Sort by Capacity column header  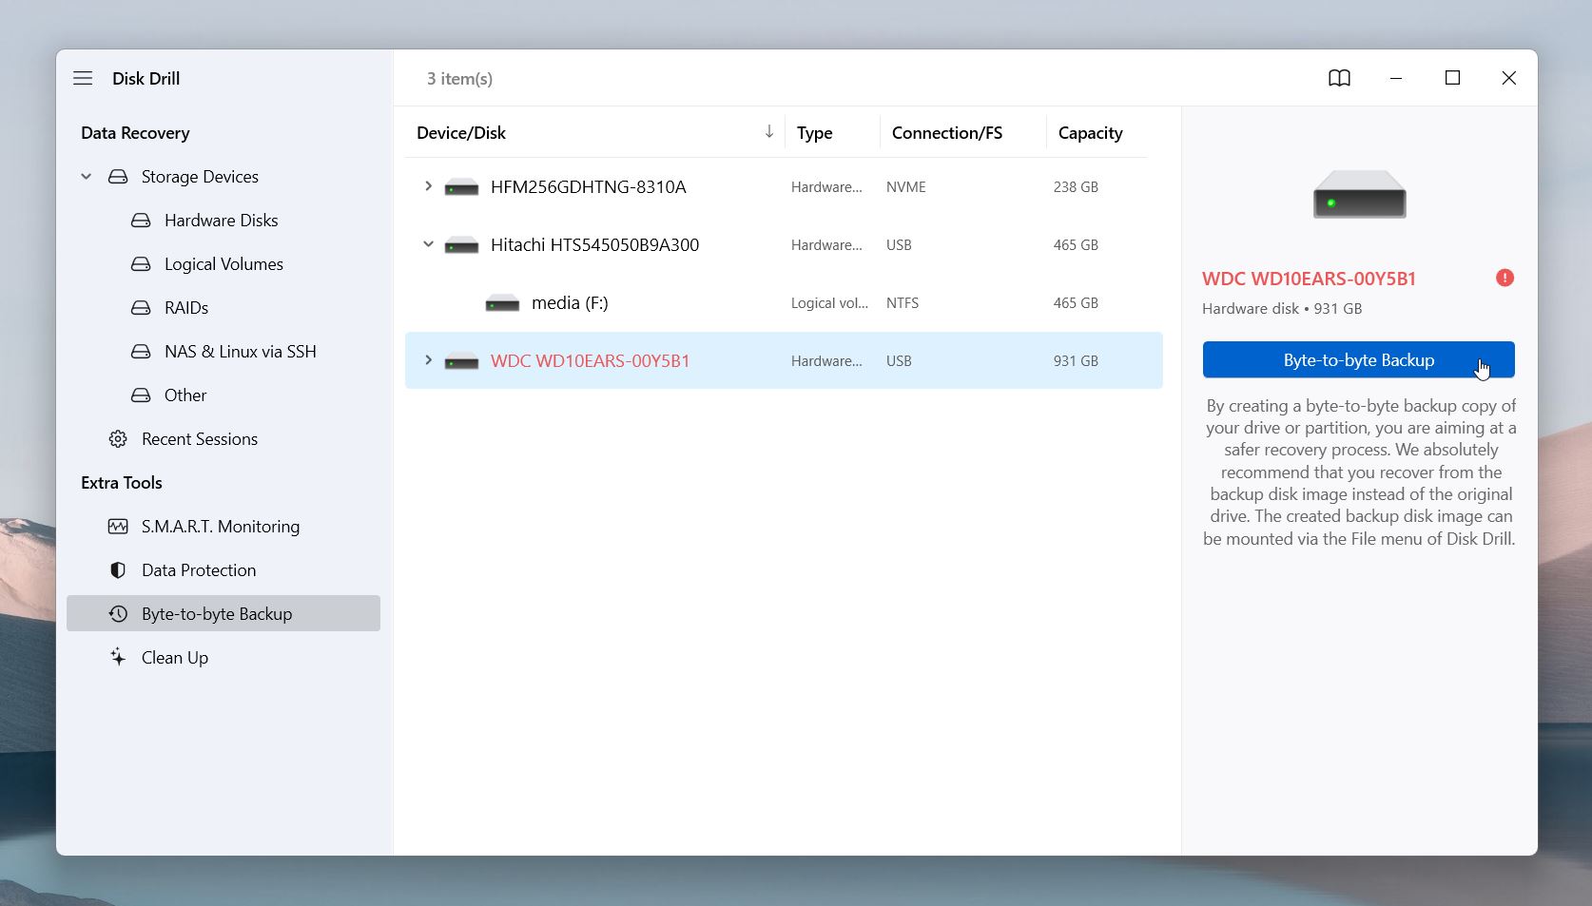pos(1091,133)
